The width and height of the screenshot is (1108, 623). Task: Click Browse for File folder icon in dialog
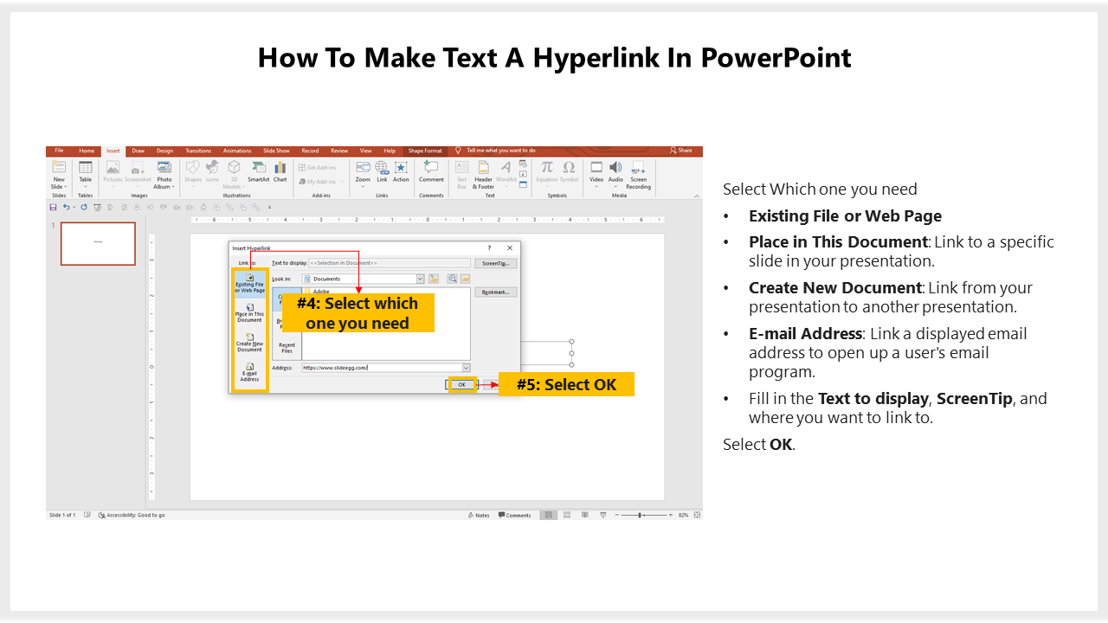(465, 279)
